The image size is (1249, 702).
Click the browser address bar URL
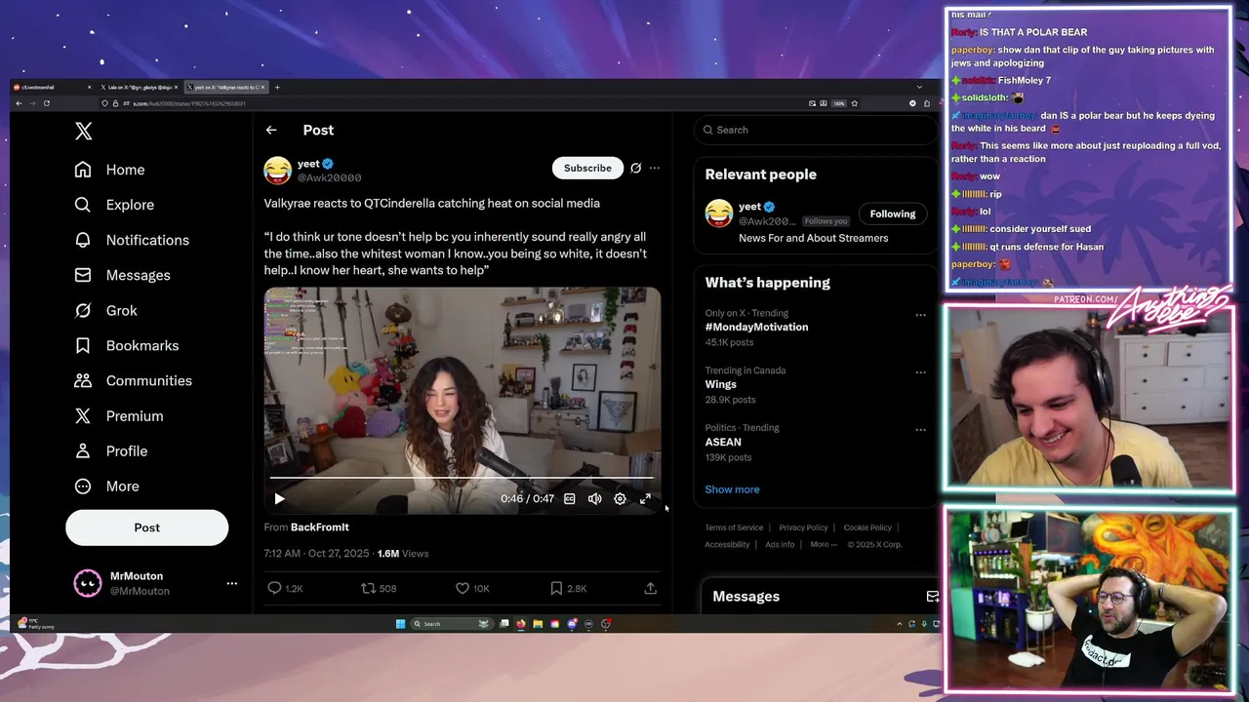point(189,103)
